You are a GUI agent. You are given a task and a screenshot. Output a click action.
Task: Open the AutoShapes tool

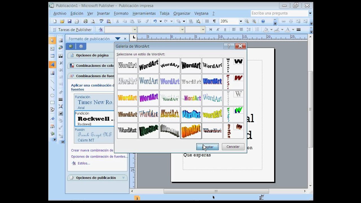click(52, 110)
